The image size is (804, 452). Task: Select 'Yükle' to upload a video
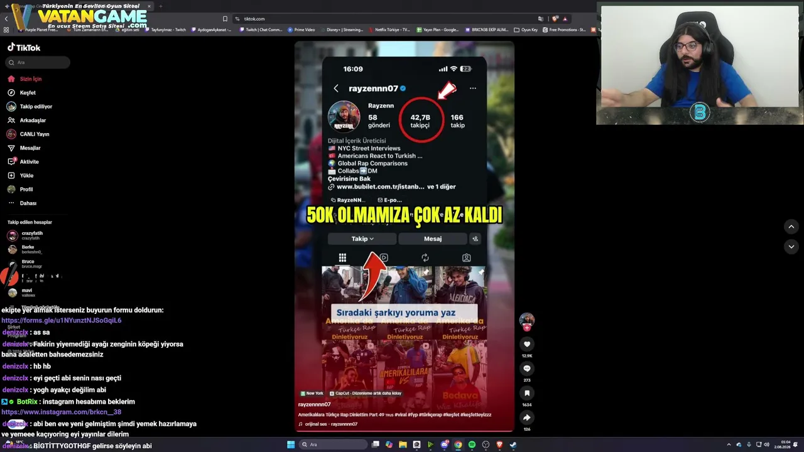[26, 176]
